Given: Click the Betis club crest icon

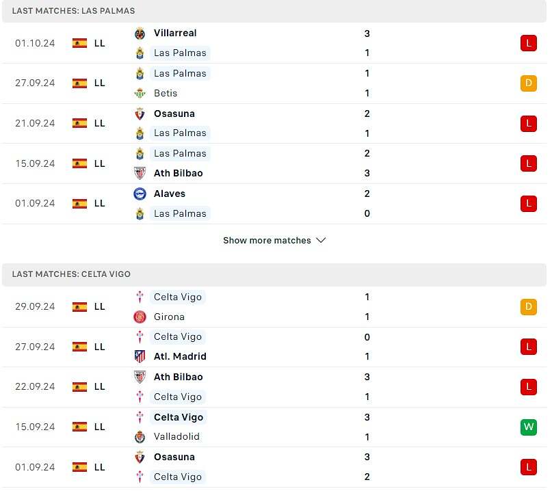Looking at the screenshot, I should pos(141,94).
